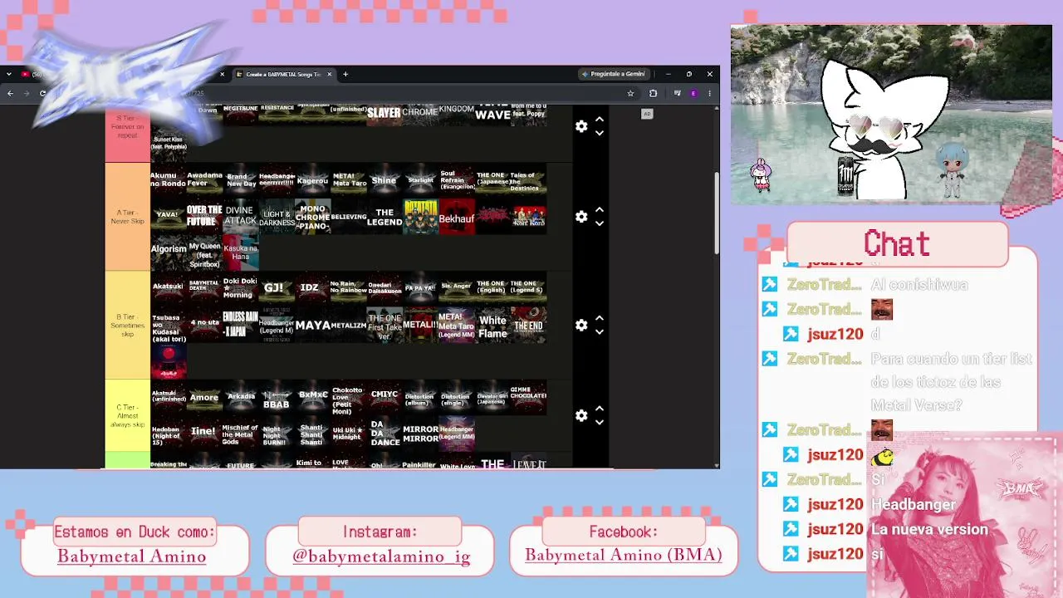Bookmark this page with the star icon
This screenshot has height=598, width=1063.
(x=631, y=93)
